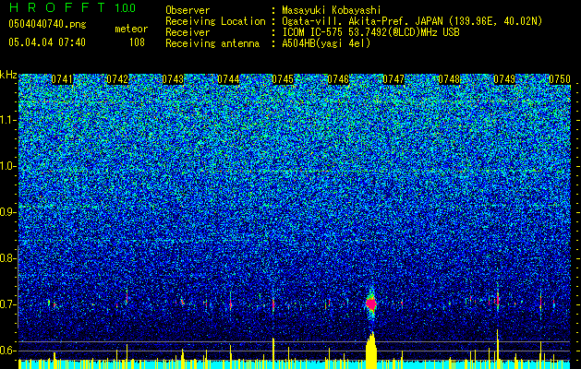This screenshot has width=581, height=369.
Task: Click the 0747 time marker
Action: [393, 79]
